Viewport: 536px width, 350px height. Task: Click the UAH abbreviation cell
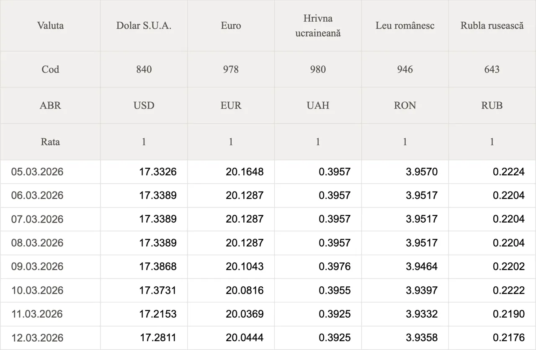[318, 105]
